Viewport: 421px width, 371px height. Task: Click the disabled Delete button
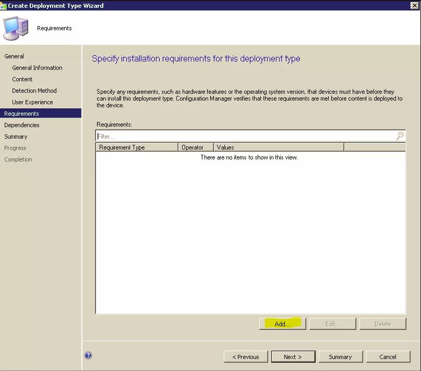383,324
